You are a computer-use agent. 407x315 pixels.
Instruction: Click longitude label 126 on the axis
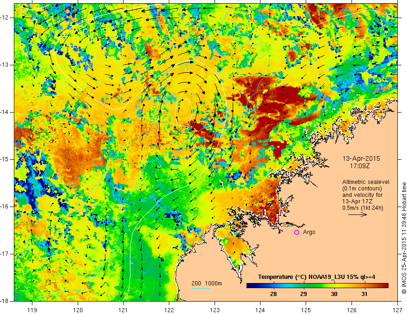click(351, 310)
